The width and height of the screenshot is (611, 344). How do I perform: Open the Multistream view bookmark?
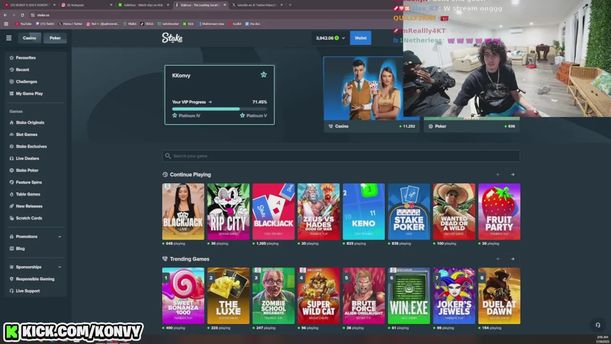211,23
